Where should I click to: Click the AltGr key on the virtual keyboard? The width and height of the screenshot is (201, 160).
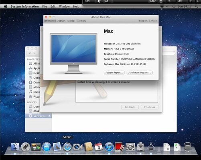tap(153, 1)
